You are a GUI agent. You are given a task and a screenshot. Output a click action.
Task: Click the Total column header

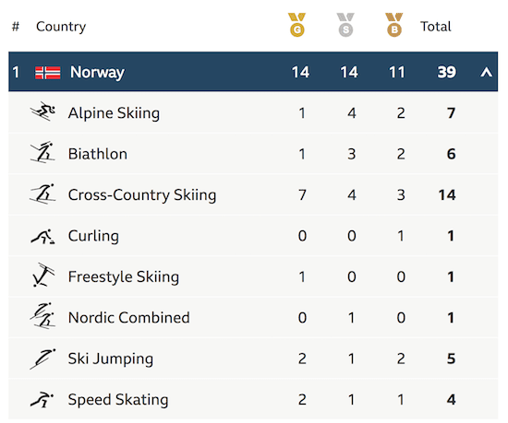point(435,27)
